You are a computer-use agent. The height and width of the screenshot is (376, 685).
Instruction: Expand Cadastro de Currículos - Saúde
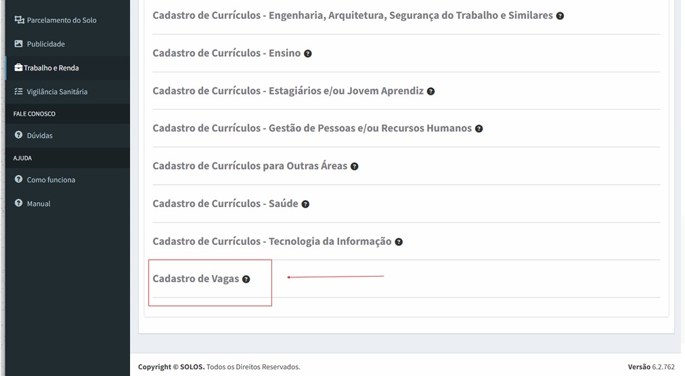[x=225, y=204]
